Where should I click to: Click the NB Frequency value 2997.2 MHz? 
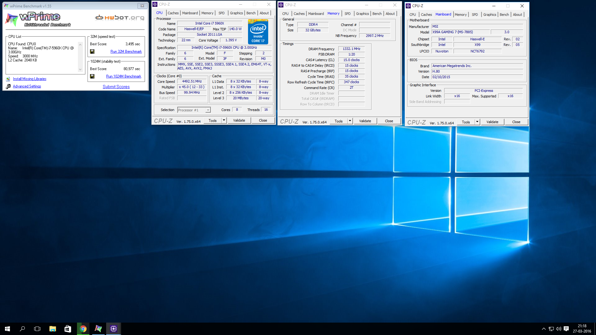click(x=375, y=36)
